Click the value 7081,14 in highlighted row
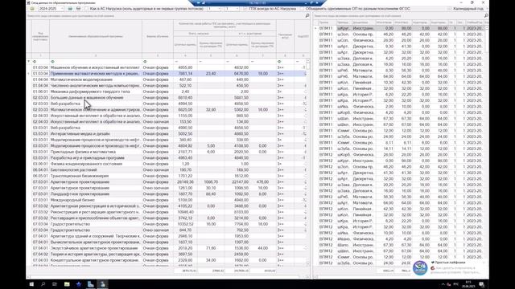This screenshot has width=515, height=289. click(x=186, y=74)
